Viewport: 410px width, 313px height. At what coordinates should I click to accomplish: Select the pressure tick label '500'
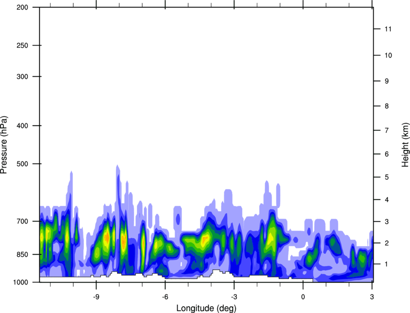click(22, 164)
